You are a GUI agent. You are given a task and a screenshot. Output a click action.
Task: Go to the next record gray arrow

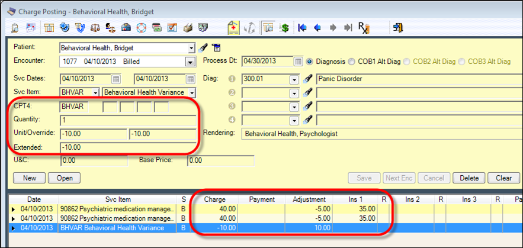332,28
